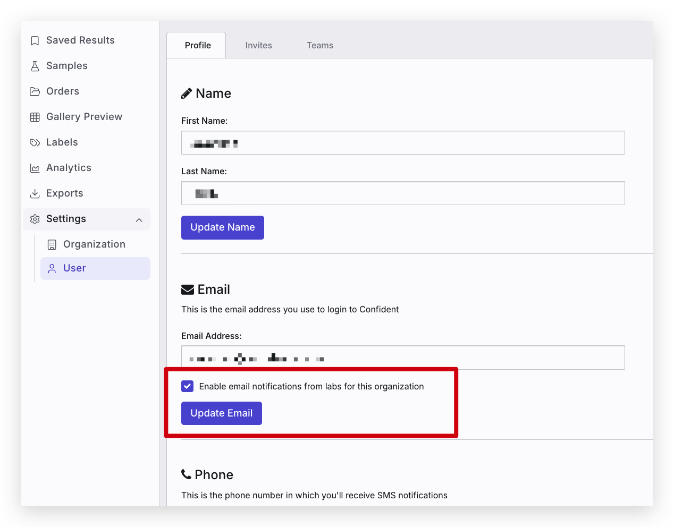Select User under Settings

click(96, 269)
